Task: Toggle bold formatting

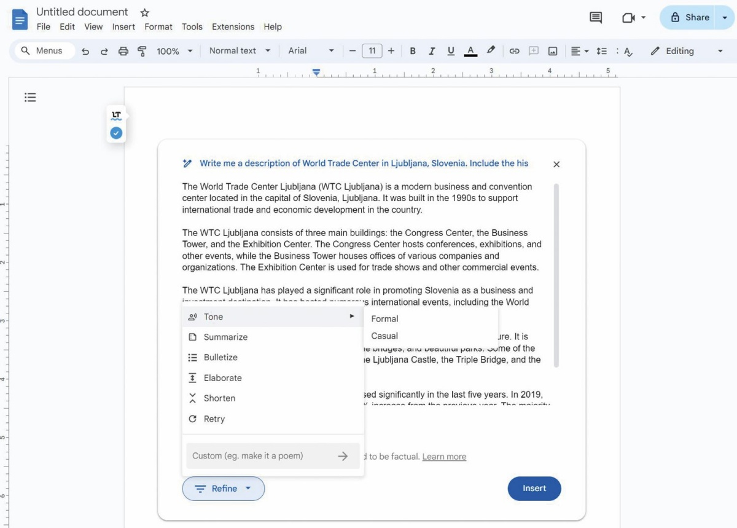Action: 413,51
